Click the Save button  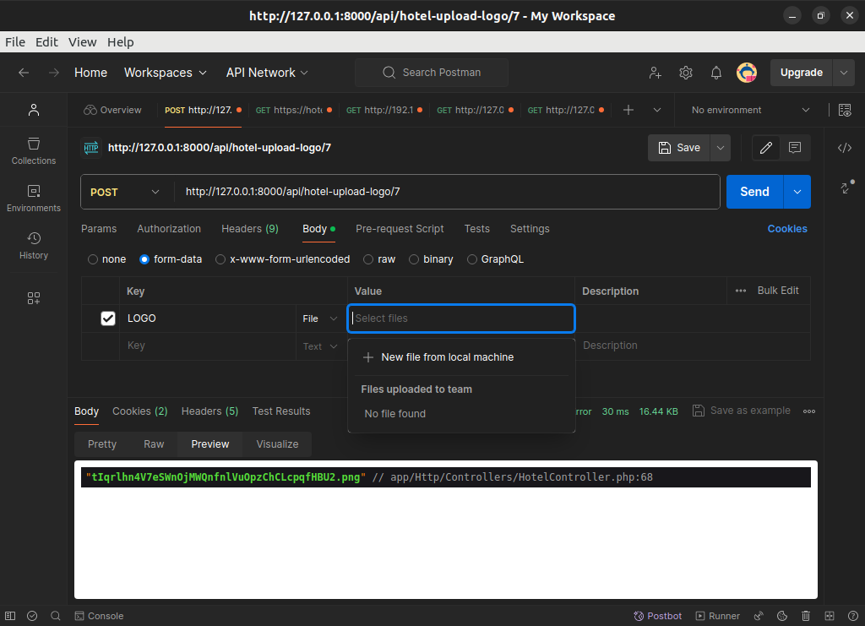678,148
